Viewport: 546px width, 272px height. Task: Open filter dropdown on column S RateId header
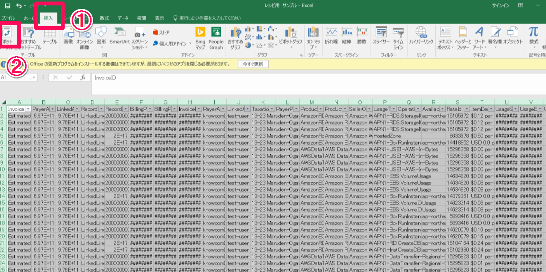[466, 109]
